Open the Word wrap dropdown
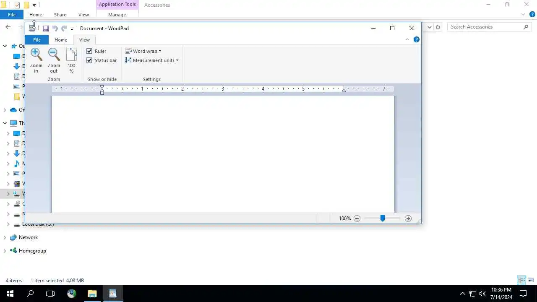Image resolution: width=537 pixels, height=302 pixels. point(143,51)
